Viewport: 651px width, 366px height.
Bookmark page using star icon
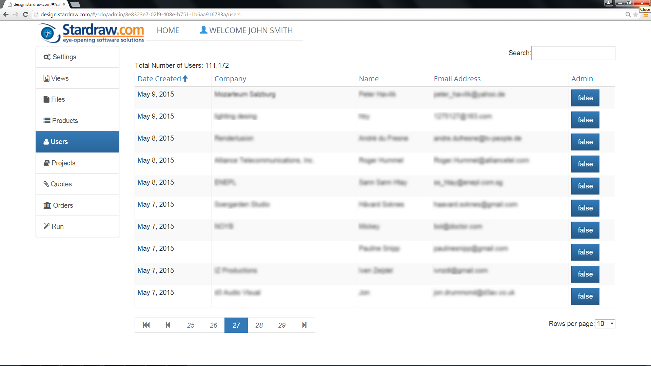pyautogui.click(x=635, y=14)
